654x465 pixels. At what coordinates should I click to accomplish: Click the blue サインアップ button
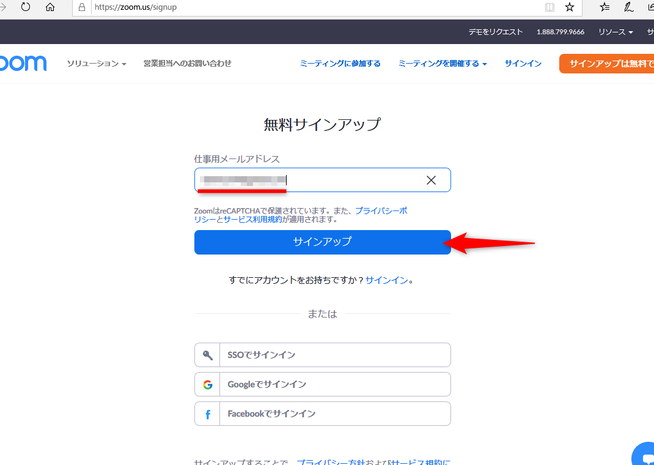point(322,242)
